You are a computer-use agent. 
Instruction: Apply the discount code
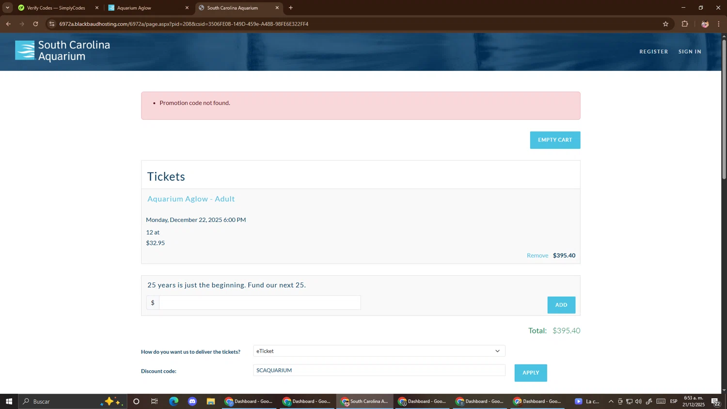point(531,373)
